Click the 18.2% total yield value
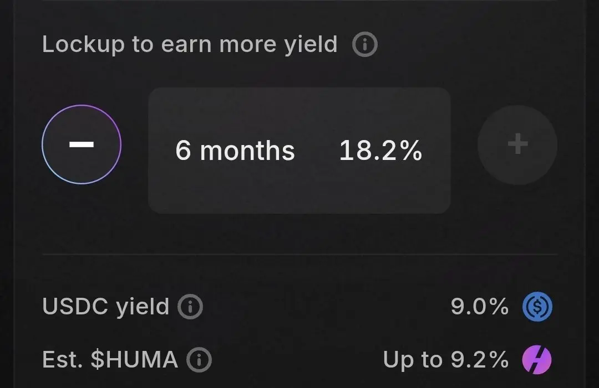 [x=380, y=151]
